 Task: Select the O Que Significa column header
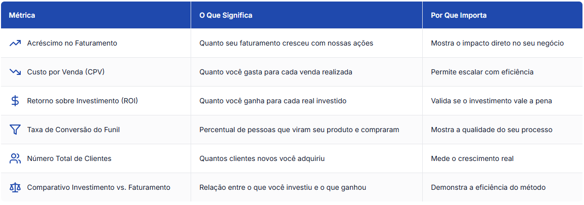(x=226, y=15)
